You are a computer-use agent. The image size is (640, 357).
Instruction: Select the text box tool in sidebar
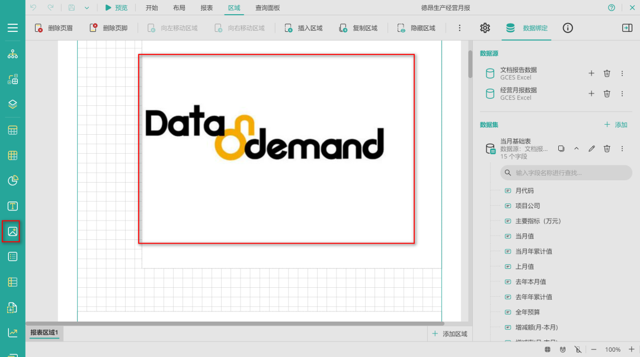coord(12,206)
